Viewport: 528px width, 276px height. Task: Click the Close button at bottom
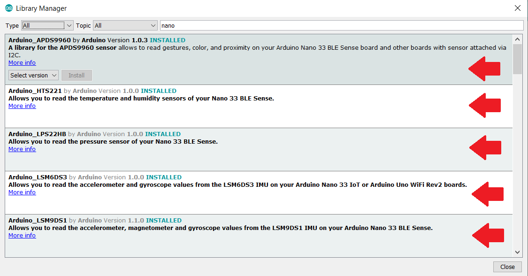coord(507,267)
